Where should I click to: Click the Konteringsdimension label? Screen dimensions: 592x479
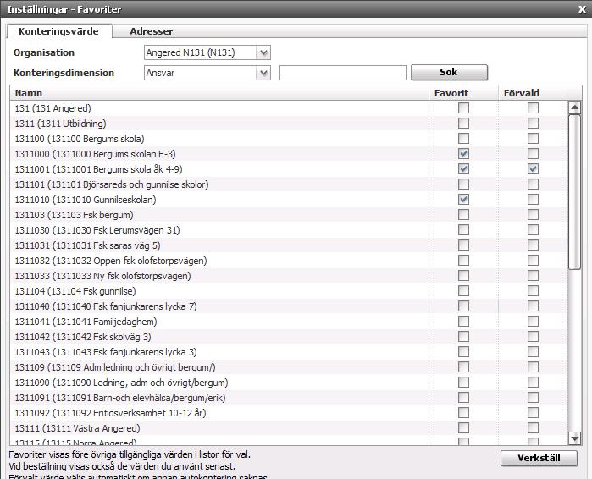(x=64, y=73)
